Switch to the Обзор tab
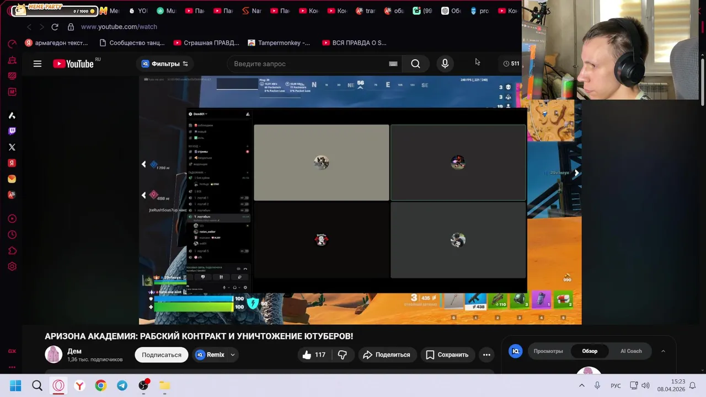706x397 pixels. [590, 351]
